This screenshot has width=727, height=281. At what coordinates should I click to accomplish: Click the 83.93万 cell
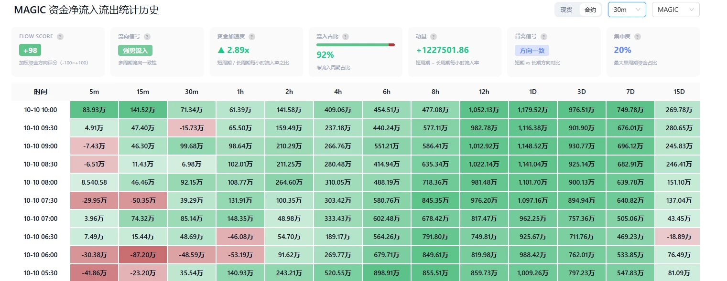click(94, 110)
